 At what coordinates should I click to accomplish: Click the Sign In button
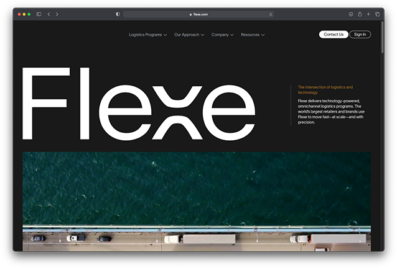click(x=360, y=34)
